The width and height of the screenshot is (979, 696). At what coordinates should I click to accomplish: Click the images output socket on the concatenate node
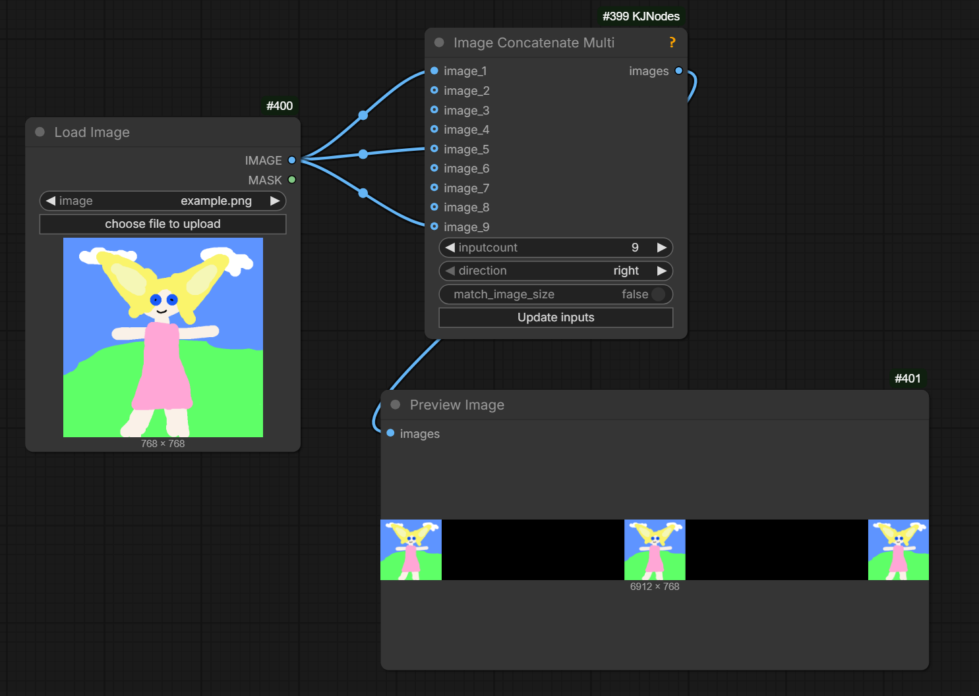pos(678,70)
